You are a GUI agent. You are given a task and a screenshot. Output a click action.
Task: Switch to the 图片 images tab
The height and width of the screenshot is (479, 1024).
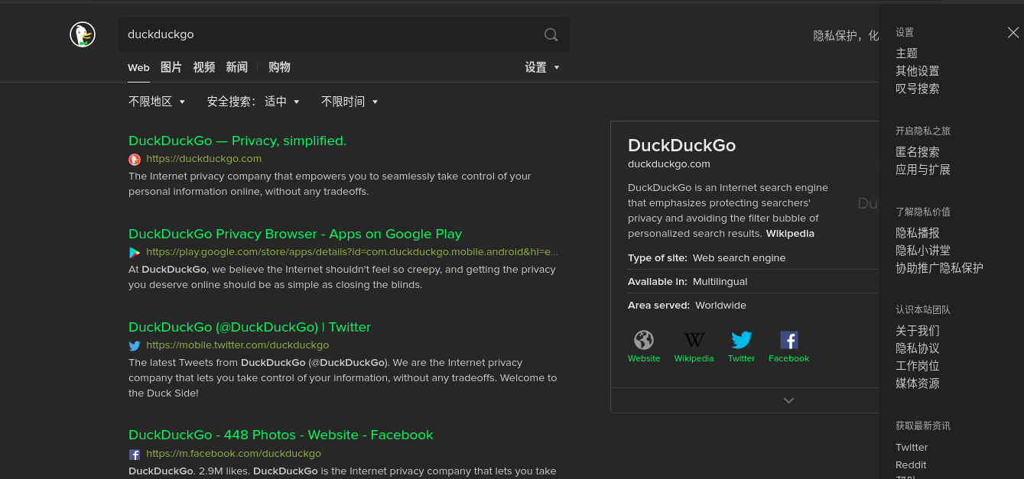coord(171,67)
